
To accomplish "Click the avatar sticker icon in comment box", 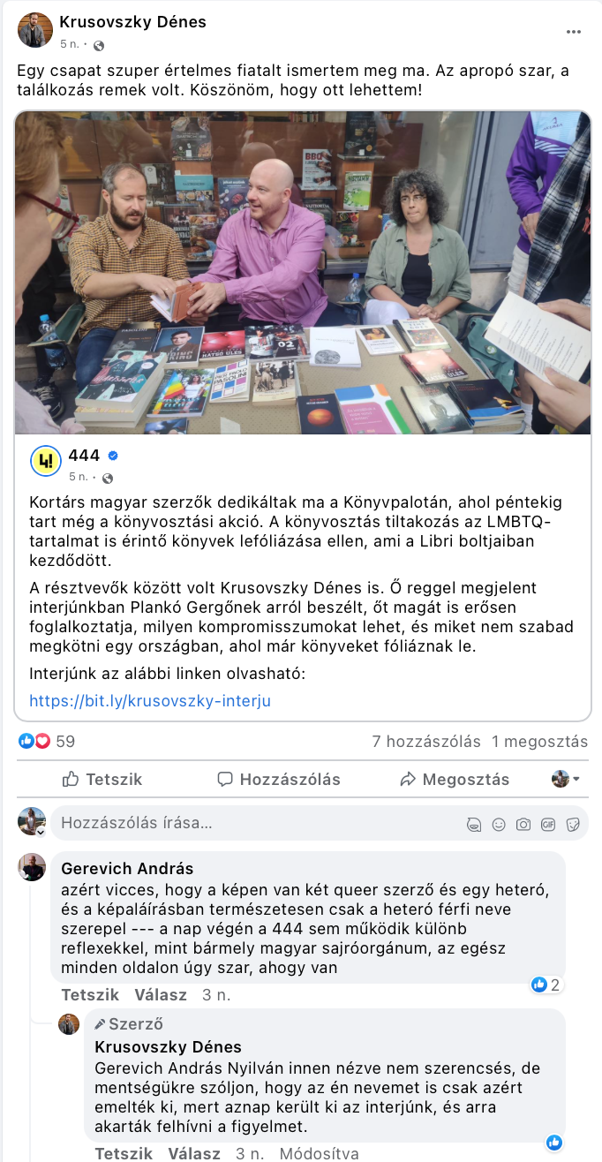I will point(474,825).
